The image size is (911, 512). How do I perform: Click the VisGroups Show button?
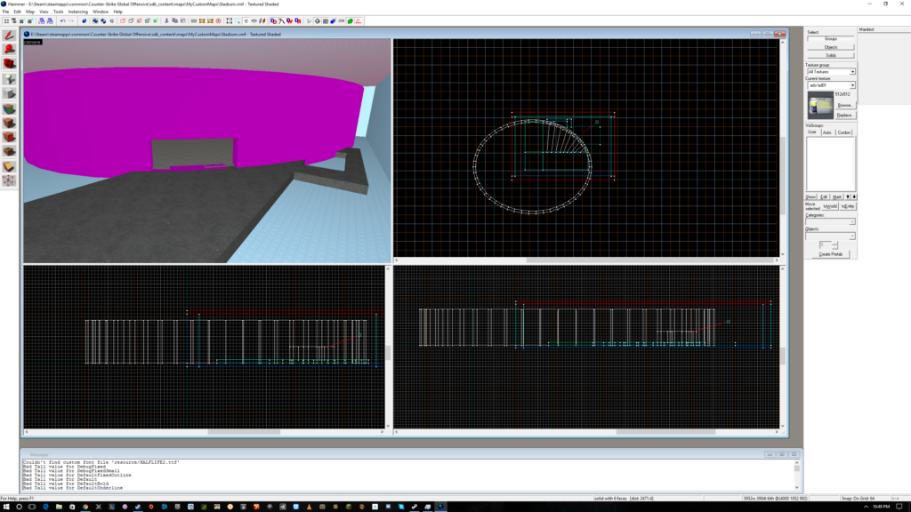point(811,196)
